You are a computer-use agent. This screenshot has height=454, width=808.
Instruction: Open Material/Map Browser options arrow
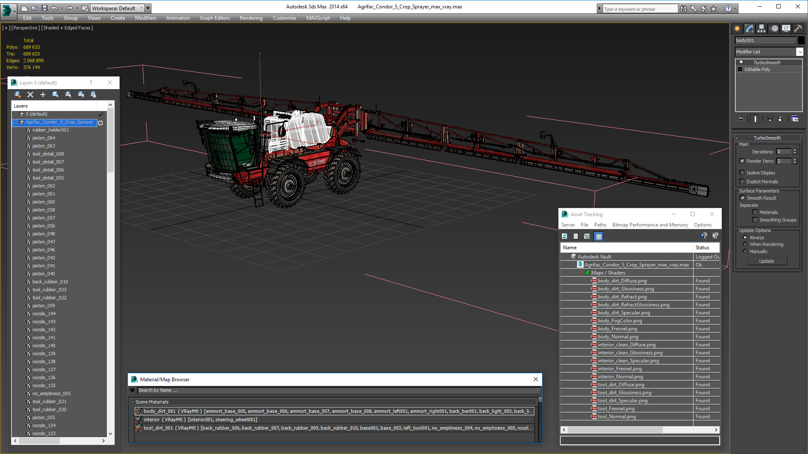point(133,390)
